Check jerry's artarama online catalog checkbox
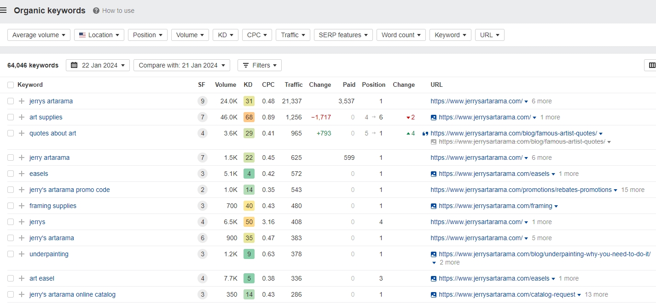The image size is (656, 304). (x=11, y=294)
